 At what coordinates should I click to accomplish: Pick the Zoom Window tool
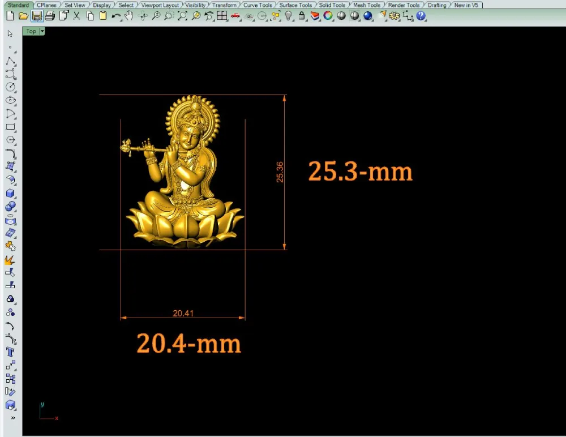(x=169, y=16)
